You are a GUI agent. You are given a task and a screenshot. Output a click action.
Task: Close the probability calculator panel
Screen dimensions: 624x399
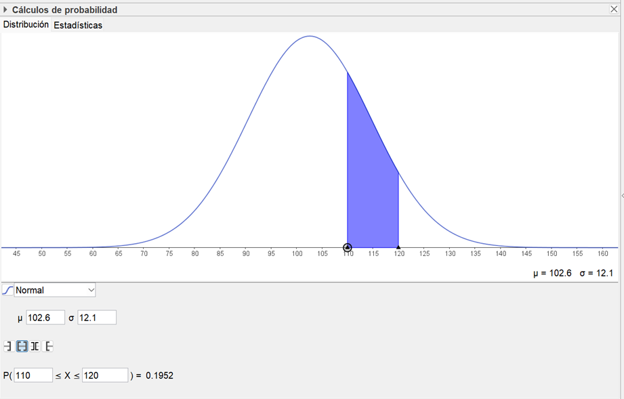[x=614, y=9]
